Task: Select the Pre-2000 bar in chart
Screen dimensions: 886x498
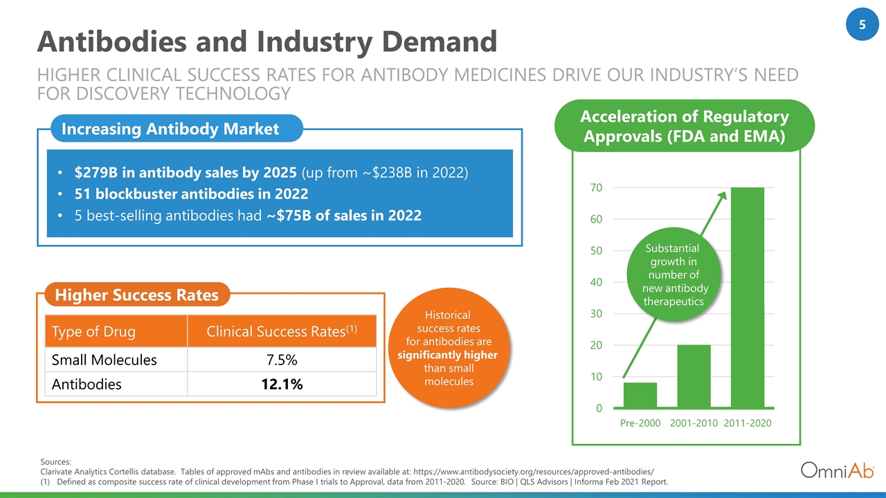Action: 640,395
